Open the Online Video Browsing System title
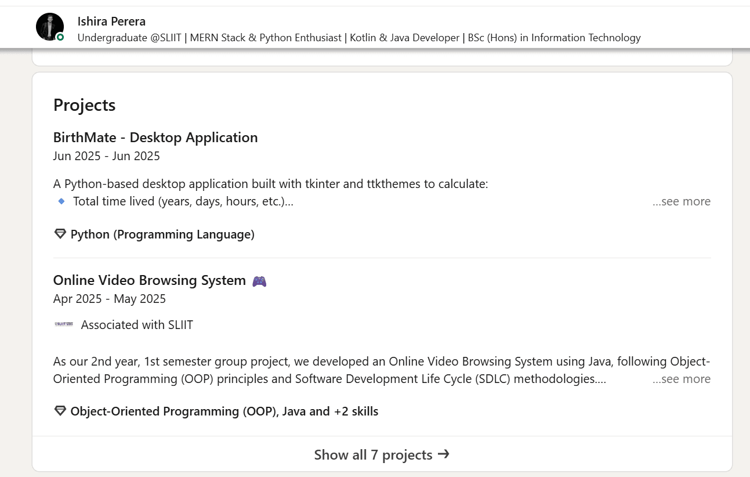 [150, 280]
